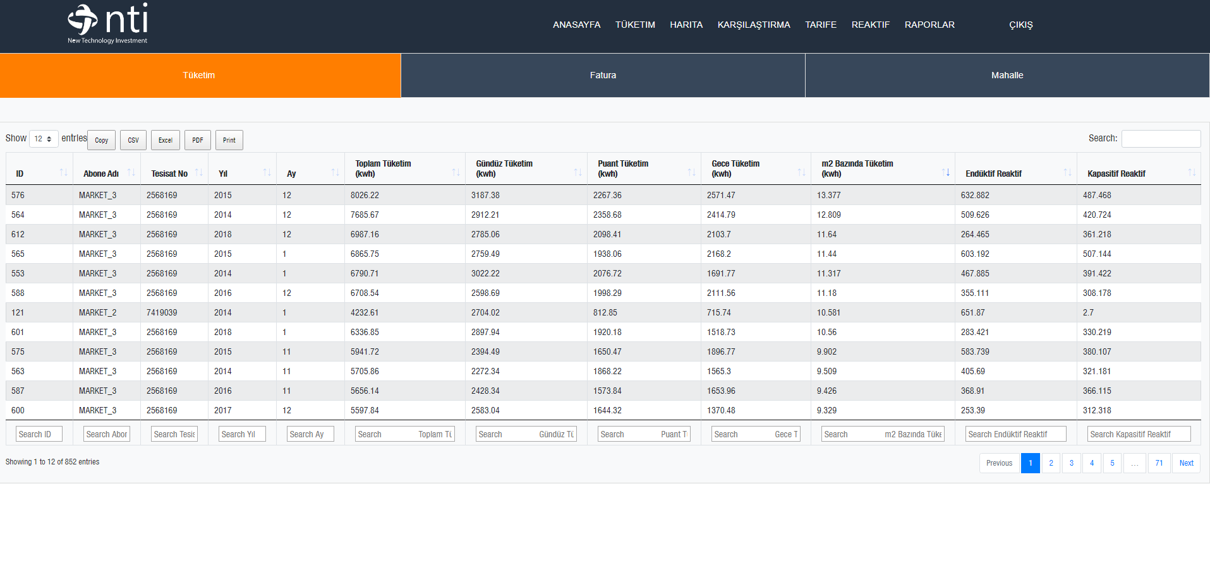Sort by ID column arrows
This screenshot has width=1210, height=566.
point(63,173)
